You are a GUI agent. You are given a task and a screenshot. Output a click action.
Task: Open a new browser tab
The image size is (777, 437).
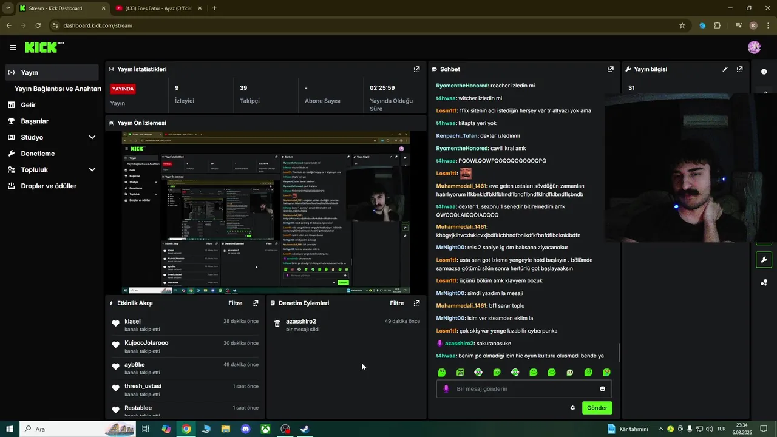214,8
